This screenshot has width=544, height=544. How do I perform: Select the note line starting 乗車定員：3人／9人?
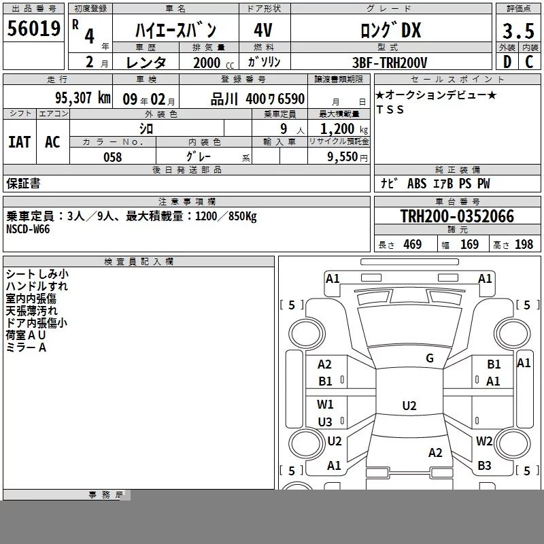(x=131, y=216)
